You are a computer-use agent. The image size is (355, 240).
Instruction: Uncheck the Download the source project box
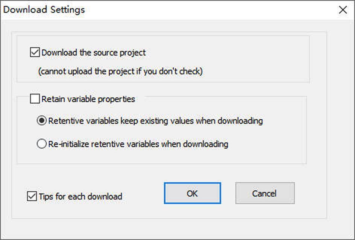[35, 52]
